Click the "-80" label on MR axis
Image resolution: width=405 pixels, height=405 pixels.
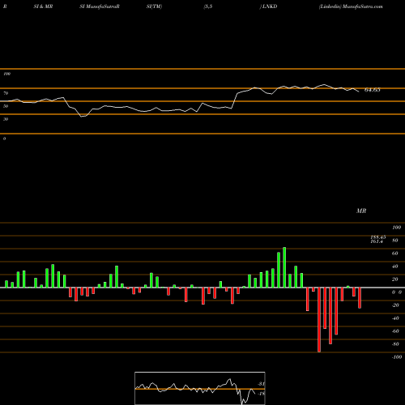click(395, 344)
